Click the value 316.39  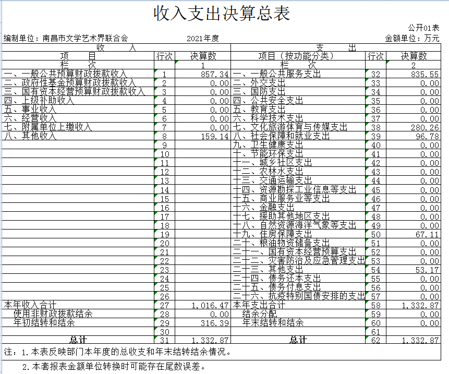pyautogui.click(x=215, y=323)
